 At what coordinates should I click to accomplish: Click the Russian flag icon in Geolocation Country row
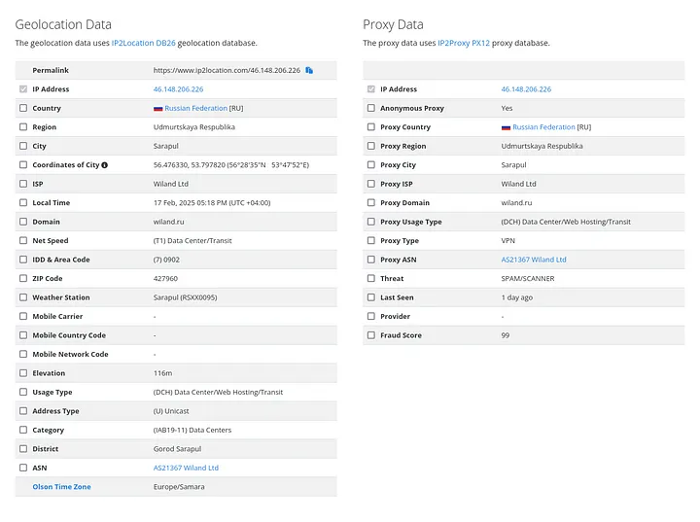point(157,108)
